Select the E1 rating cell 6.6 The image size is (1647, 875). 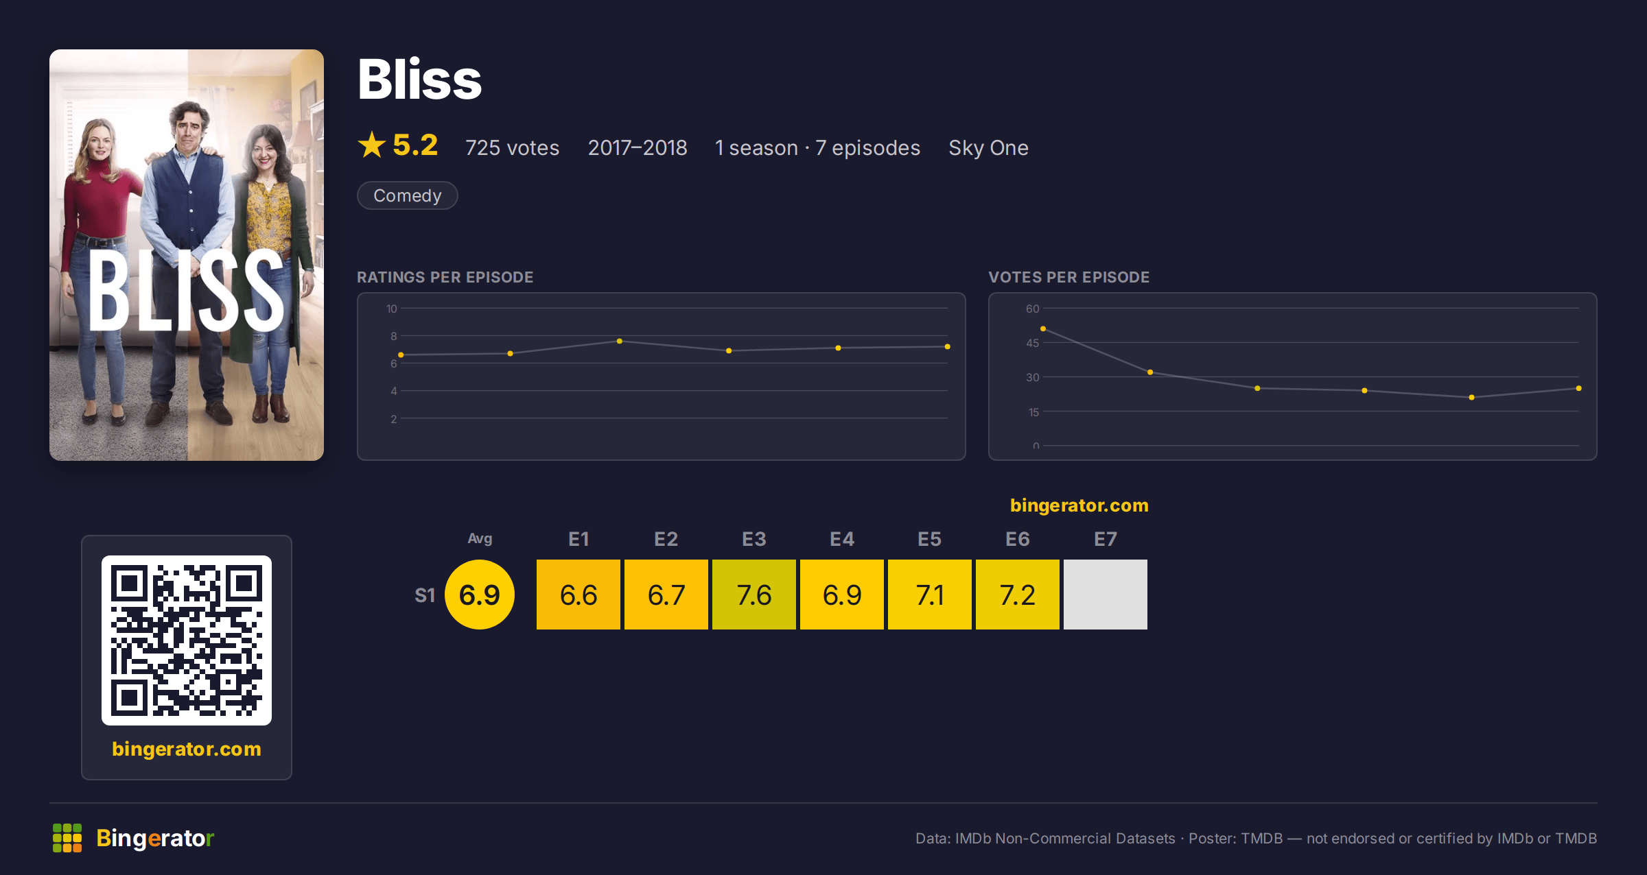tap(579, 595)
